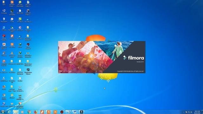Open Windows Explorer from the taskbar

click(x=16, y=112)
